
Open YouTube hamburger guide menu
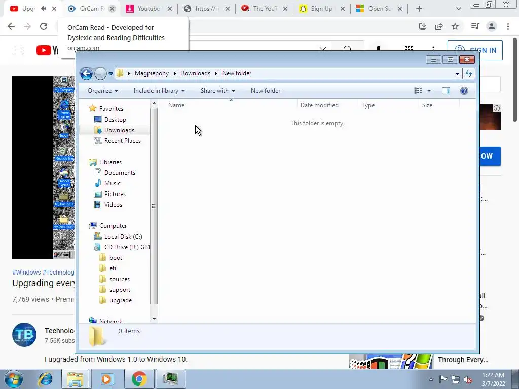pos(18,50)
